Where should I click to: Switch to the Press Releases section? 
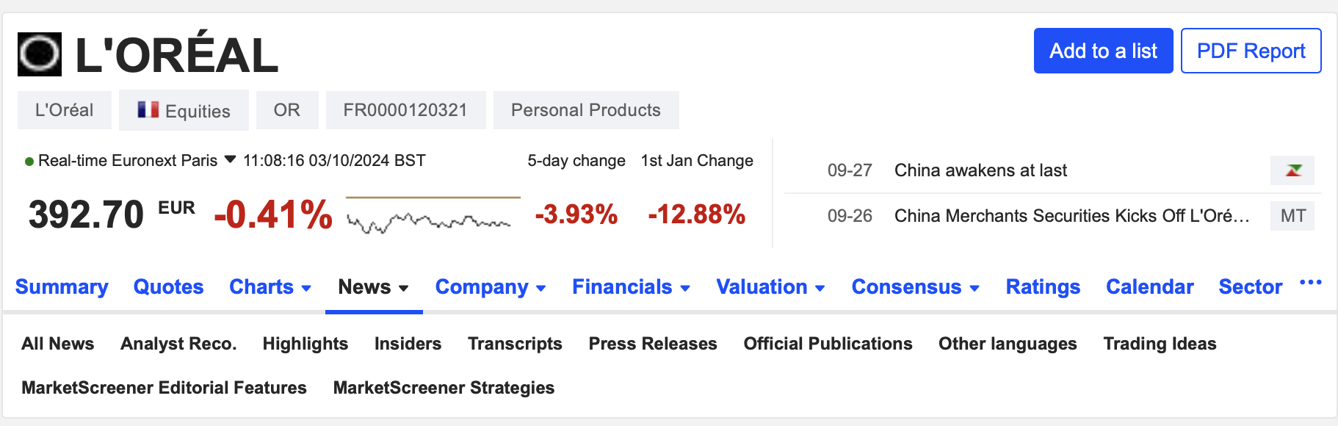tap(652, 344)
